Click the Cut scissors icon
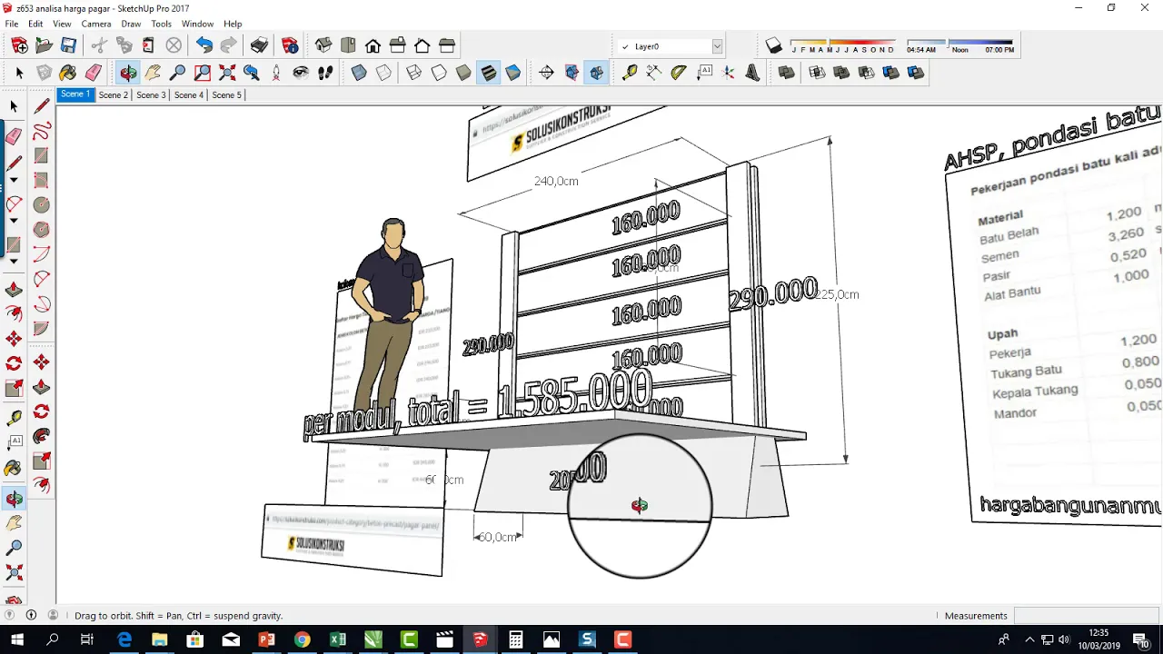The width and height of the screenshot is (1163, 654). (99, 45)
